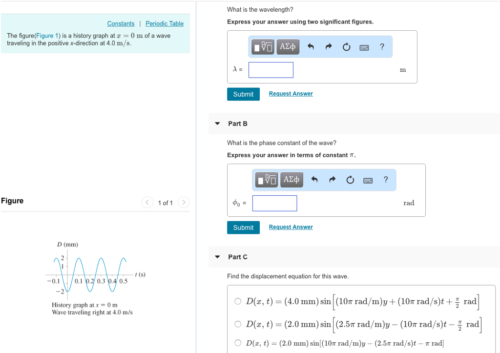Submit the wavelength answer
The height and width of the screenshot is (353, 500).
point(243,94)
